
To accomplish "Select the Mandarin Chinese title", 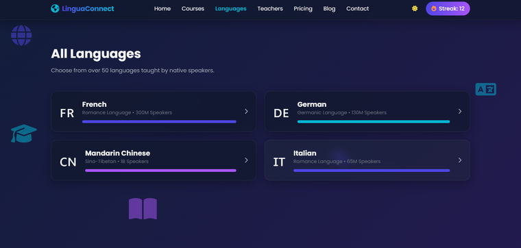I will pyautogui.click(x=118, y=153).
